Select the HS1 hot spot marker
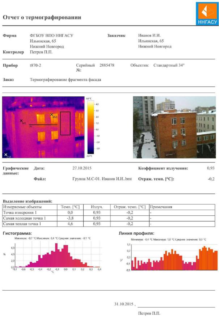 [x=52, y=114]
